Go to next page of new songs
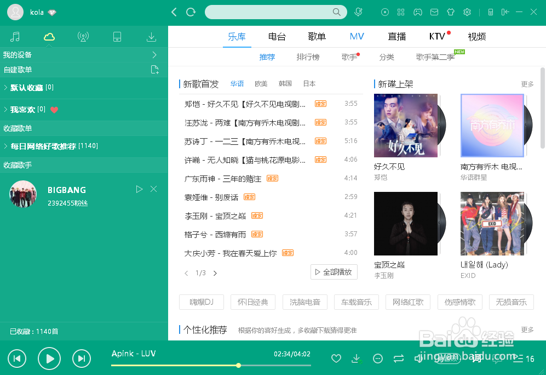Image resolution: width=546 pixels, height=375 pixels. [x=215, y=273]
